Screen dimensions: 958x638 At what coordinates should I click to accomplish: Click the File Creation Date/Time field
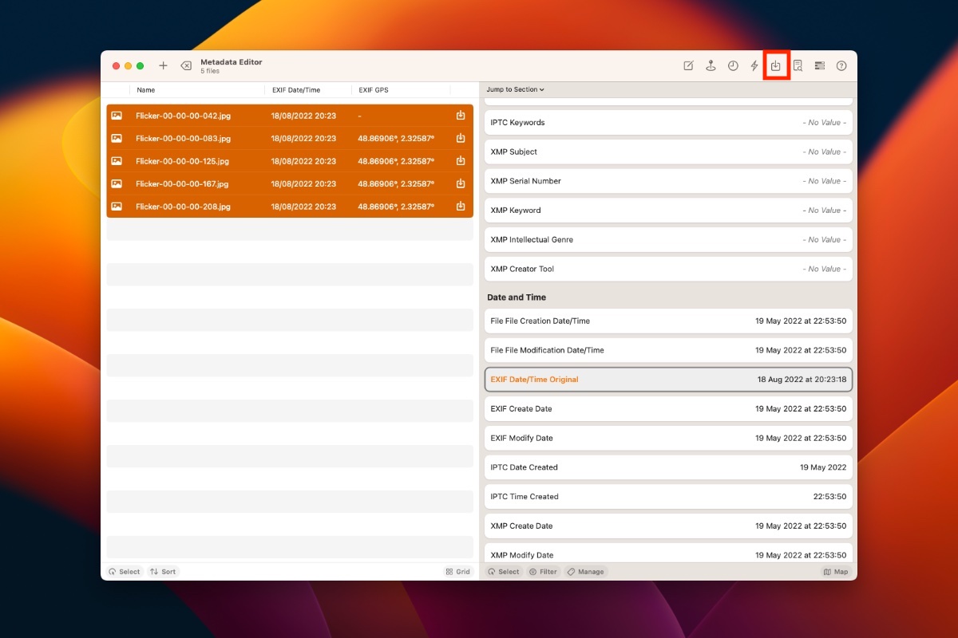pyautogui.click(x=668, y=321)
